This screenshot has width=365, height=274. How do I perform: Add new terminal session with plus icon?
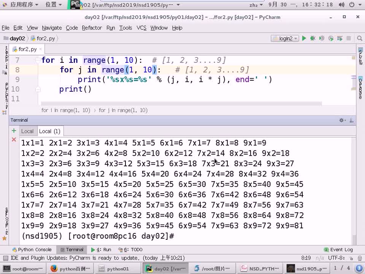pyautogui.click(x=14, y=131)
